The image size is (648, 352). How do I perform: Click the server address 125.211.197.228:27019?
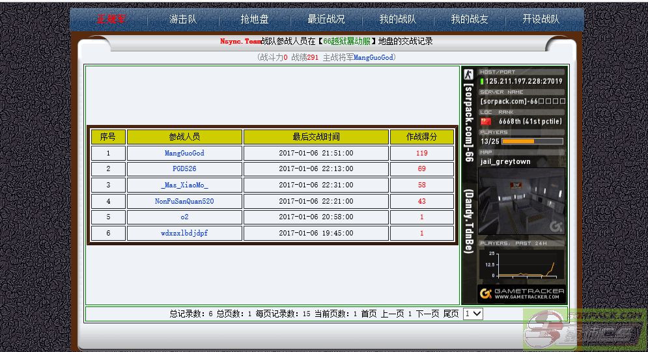tap(524, 82)
